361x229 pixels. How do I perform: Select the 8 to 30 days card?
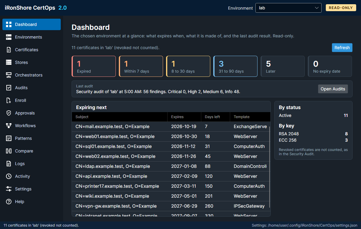188,66
